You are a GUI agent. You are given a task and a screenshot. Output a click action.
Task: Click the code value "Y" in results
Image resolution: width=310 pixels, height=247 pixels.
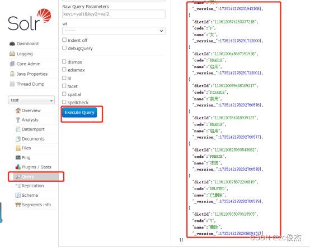pyautogui.click(x=211, y=221)
